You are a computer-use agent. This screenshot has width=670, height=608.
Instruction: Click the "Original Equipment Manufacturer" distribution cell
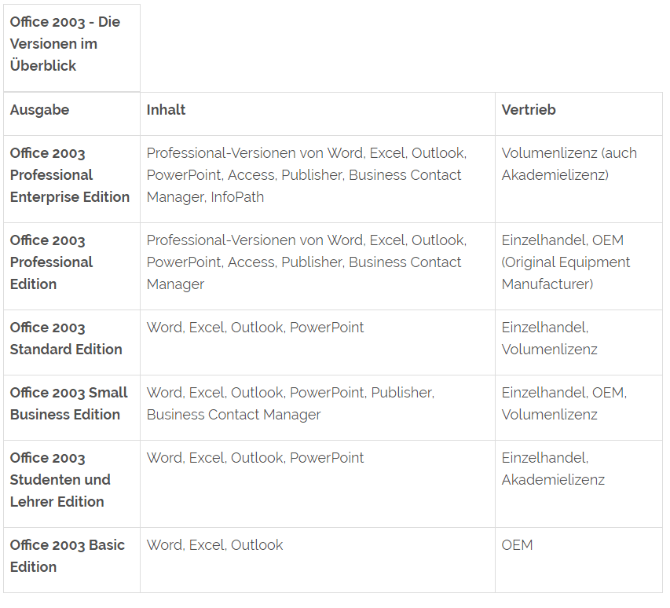pyautogui.click(x=566, y=262)
